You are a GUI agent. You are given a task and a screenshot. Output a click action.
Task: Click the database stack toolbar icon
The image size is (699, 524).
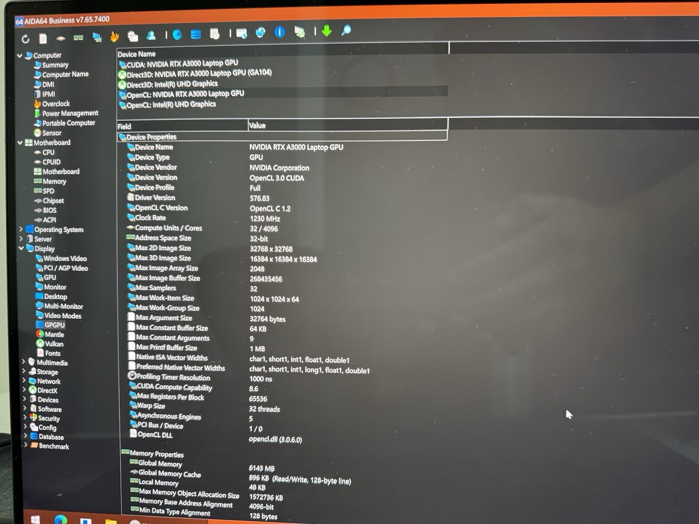pos(196,34)
